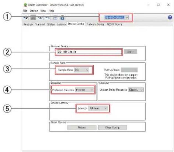
Task: Open the Device menu
Action: (x=34, y=11)
